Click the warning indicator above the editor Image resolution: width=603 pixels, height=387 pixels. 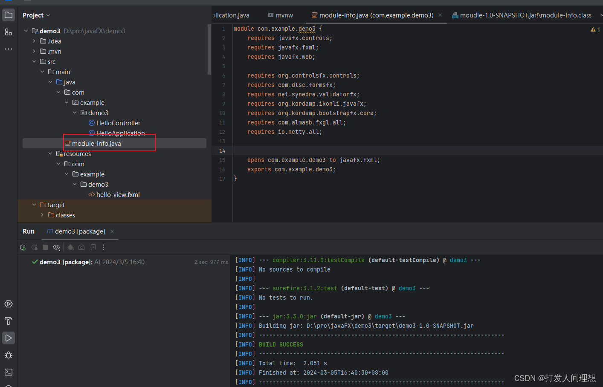click(x=594, y=29)
